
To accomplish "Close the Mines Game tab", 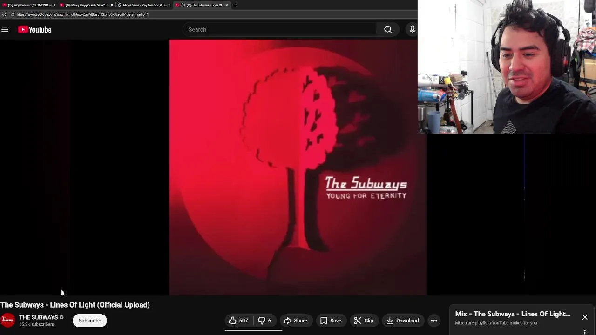I will (169, 5).
